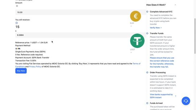Click the Buy Now button
The height and width of the screenshot is (110, 196).
click(21, 71)
